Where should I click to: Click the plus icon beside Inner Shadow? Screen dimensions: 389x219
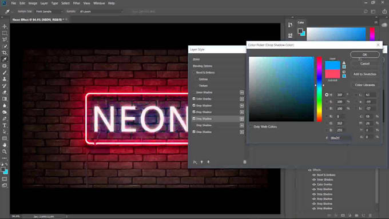241,93
